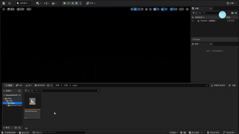The width and height of the screenshot is (239, 134).
Task: Expand the 收藏夹 favorites section
Action: 4,91
